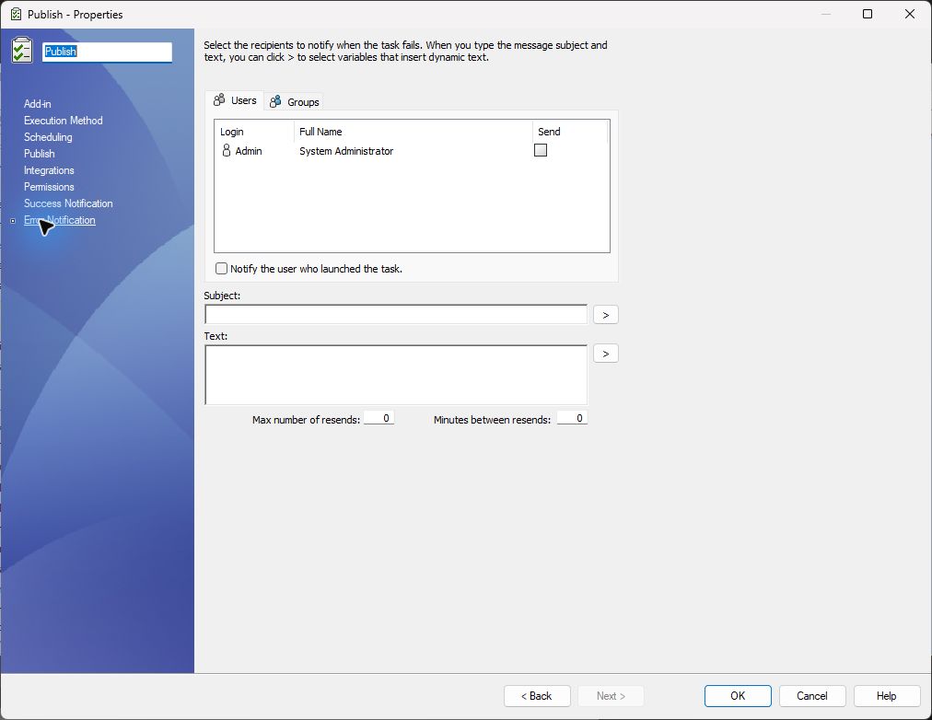Viewport: 932px width, 720px height.
Task: Click the Groups tab people icon
Action: click(x=275, y=101)
